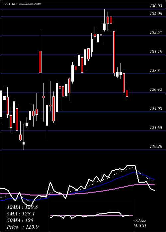The image size is (166, 232).
Task: Click the last red candle at chart's right end
Action: coord(127,93)
